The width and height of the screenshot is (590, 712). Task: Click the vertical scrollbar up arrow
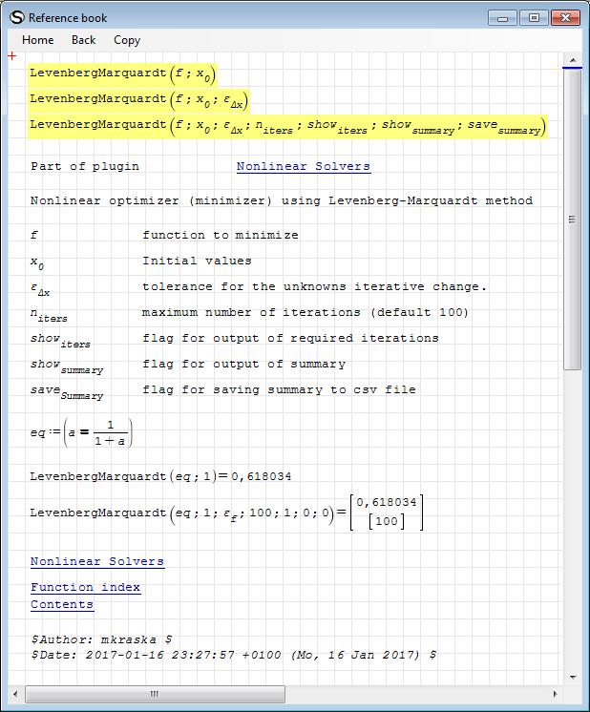pos(572,60)
